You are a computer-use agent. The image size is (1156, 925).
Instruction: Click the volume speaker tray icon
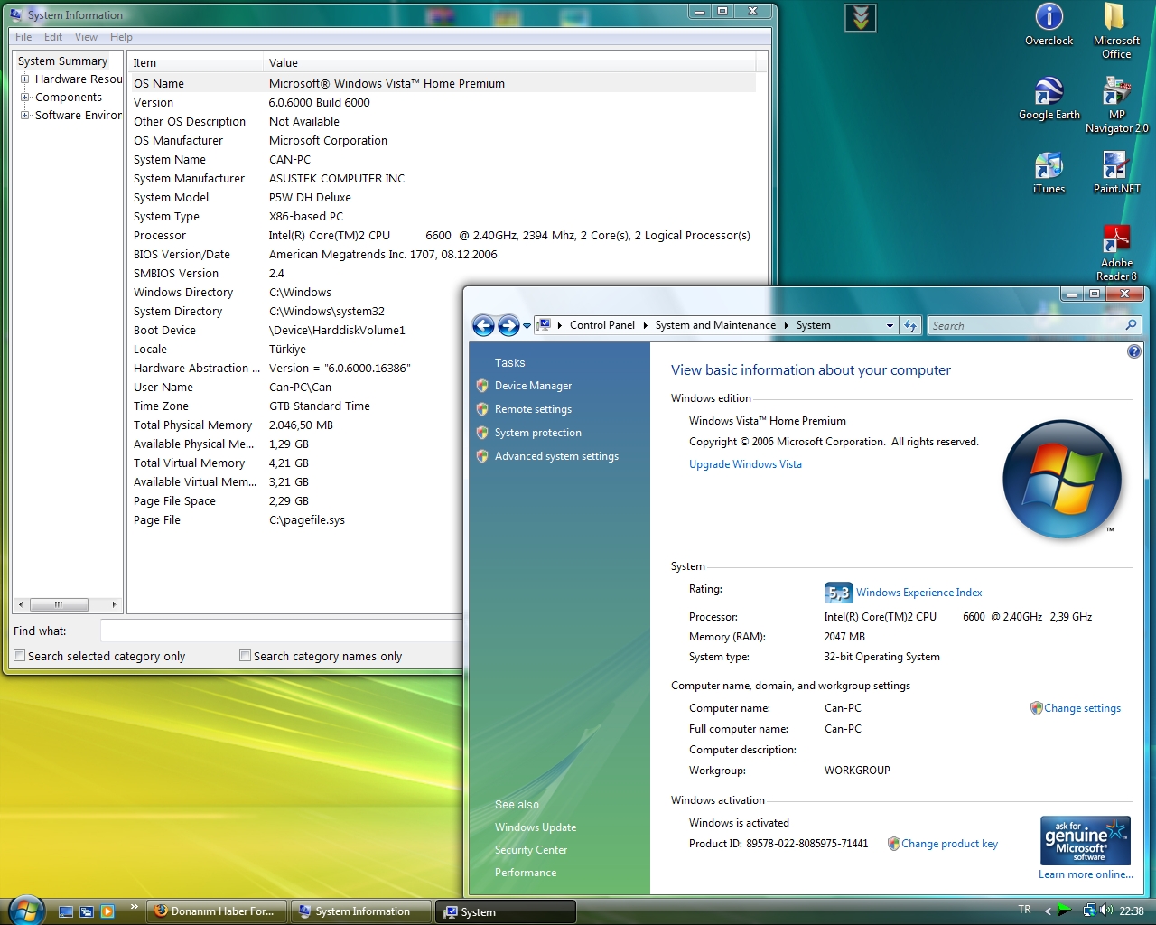pos(1105,911)
